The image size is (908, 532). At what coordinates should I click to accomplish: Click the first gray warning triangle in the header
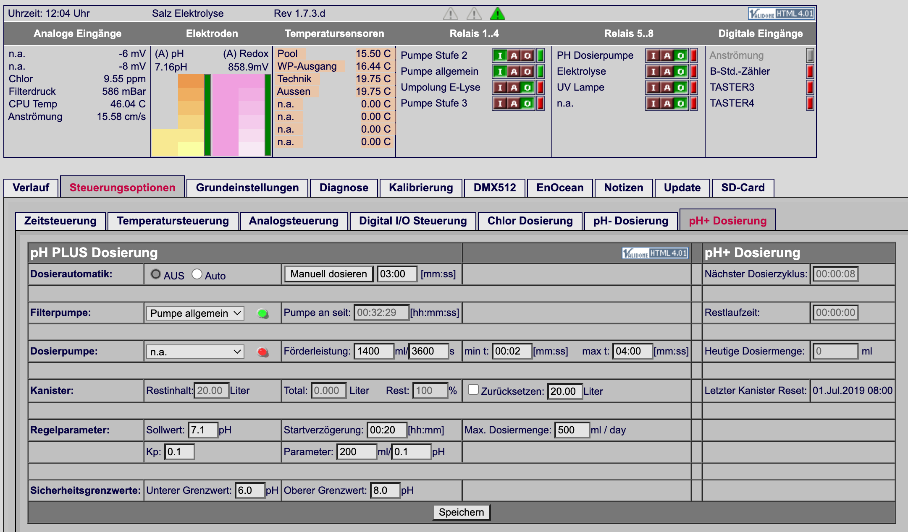pyautogui.click(x=451, y=13)
